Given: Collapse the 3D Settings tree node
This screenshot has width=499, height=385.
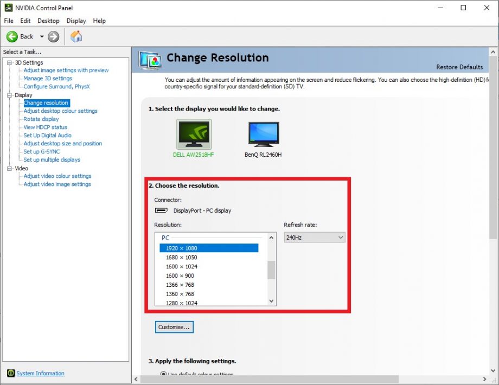Looking at the screenshot, I should 10,63.
